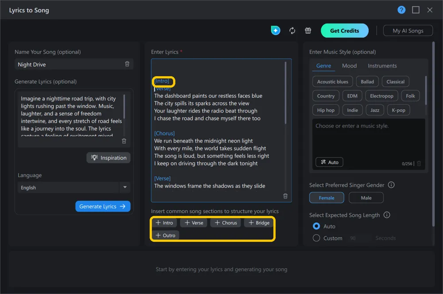Select the Hip hop genre tag
Viewport: 443px width, 294px height.
pyautogui.click(x=326, y=110)
